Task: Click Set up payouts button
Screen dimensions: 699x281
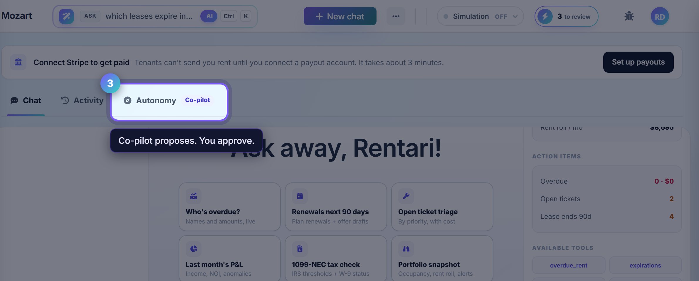Action: [x=638, y=62]
